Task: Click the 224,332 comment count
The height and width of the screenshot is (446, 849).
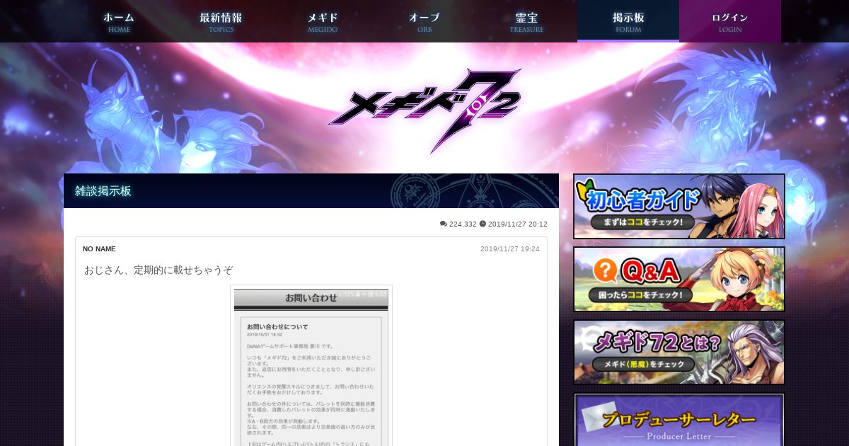Action: click(463, 224)
